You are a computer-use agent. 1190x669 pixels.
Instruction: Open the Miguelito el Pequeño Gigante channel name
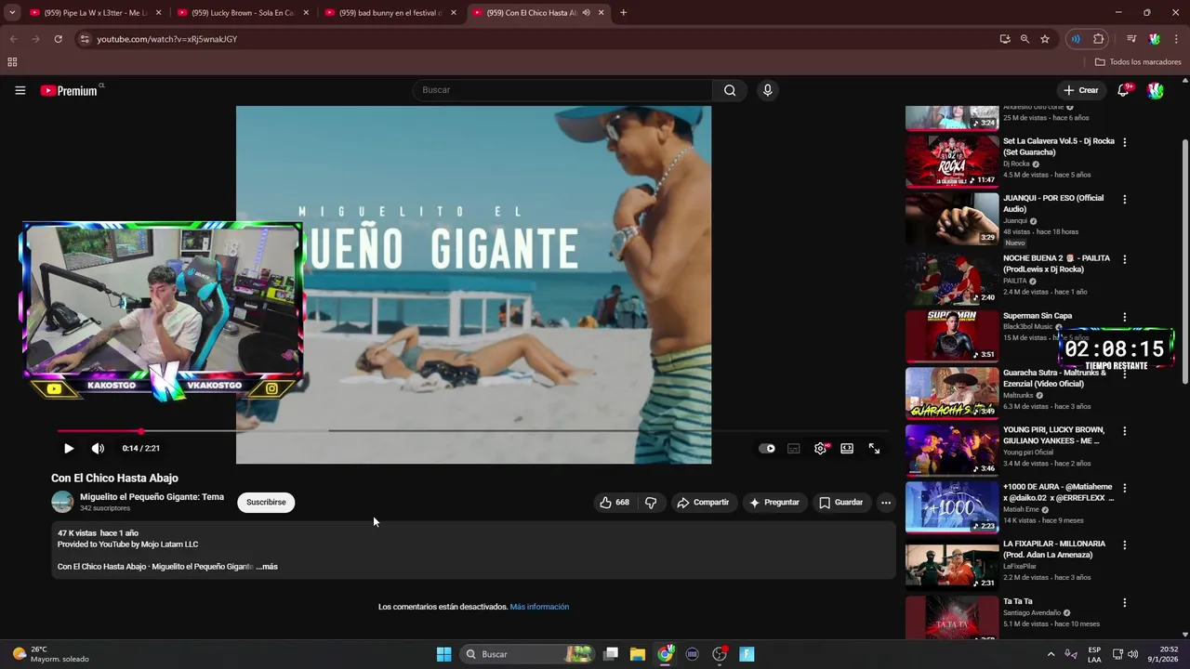[152, 496]
